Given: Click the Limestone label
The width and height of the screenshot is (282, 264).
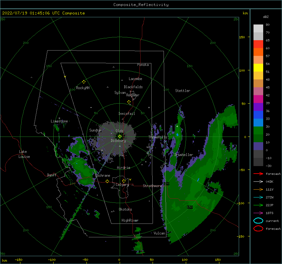Looking at the screenshot, I should coord(59,121).
